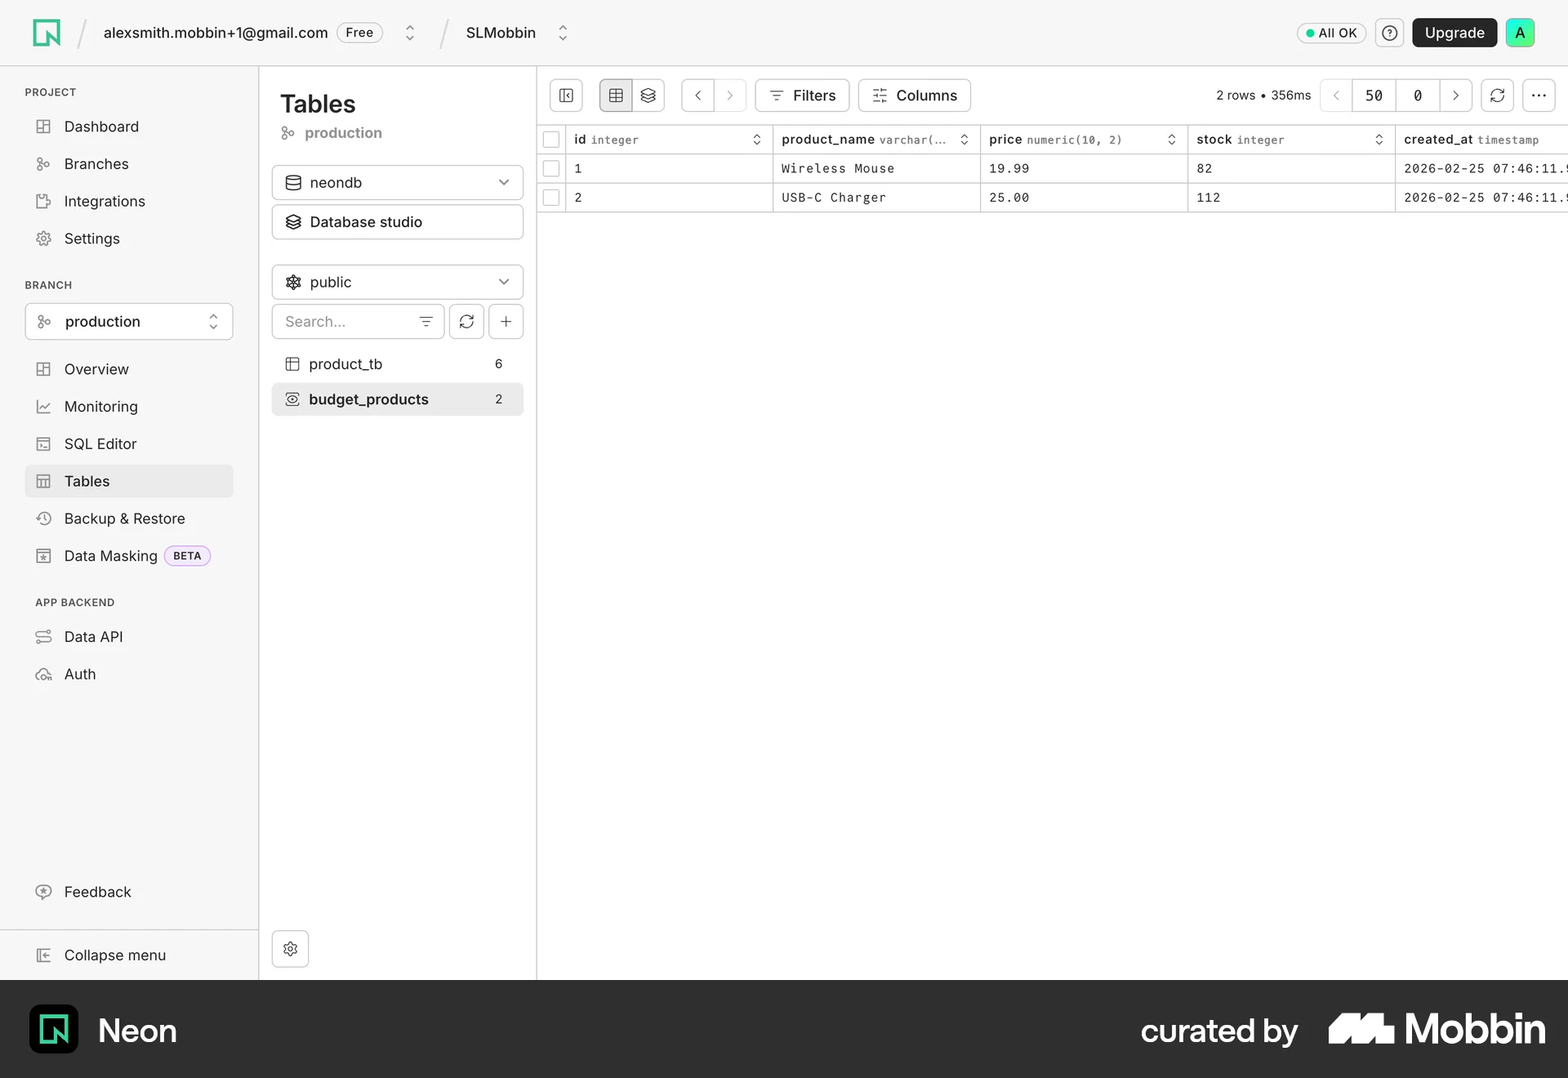Expand the neondb database dropdown
Viewport: 1568px width, 1078px height.
coord(398,183)
